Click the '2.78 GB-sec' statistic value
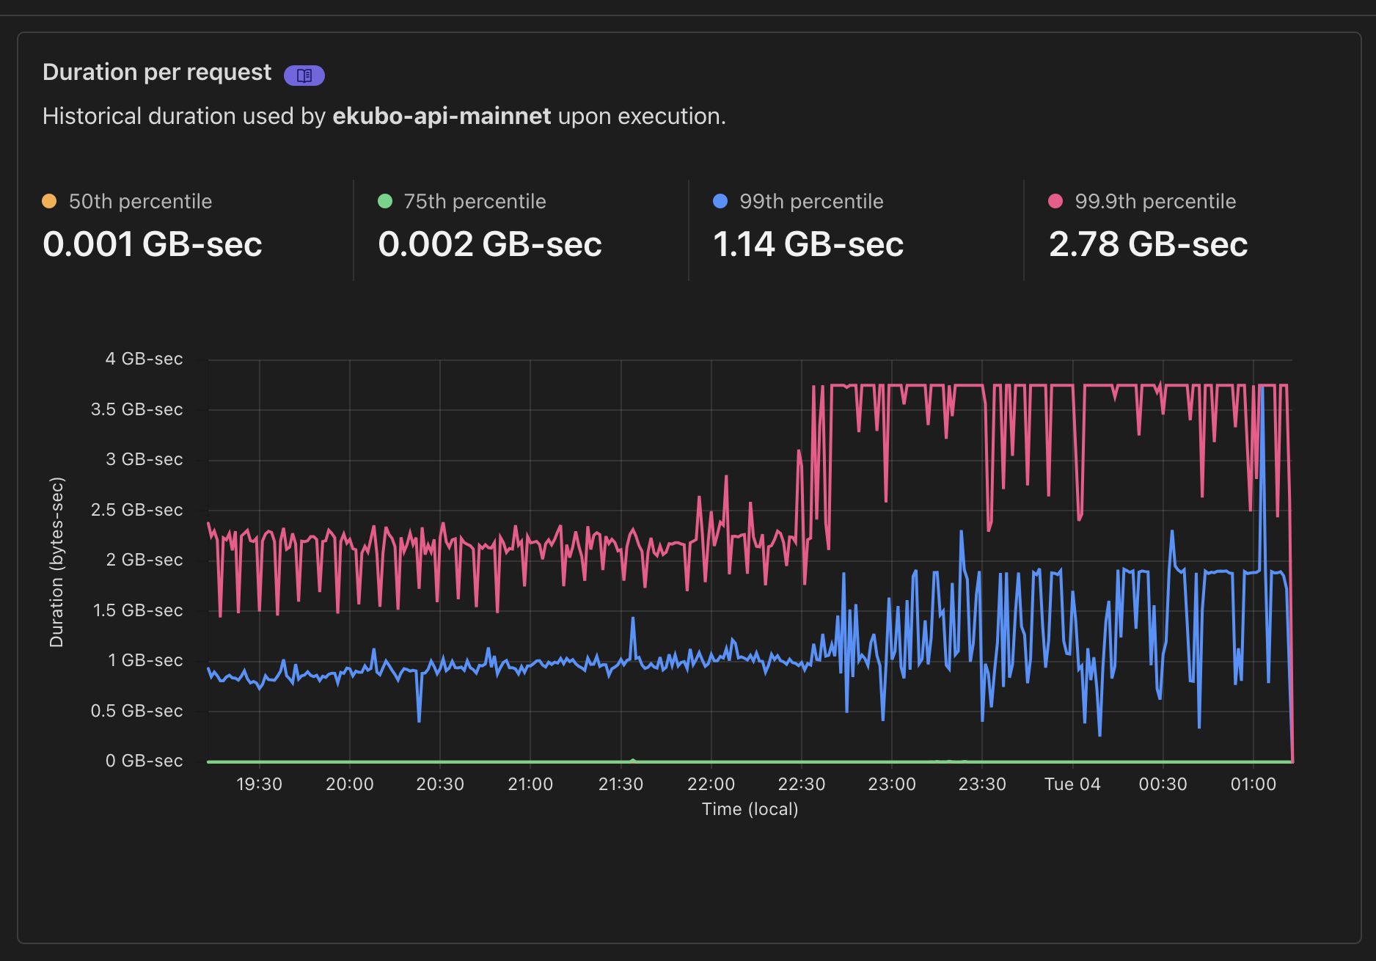The height and width of the screenshot is (961, 1376). point(1148,244)
